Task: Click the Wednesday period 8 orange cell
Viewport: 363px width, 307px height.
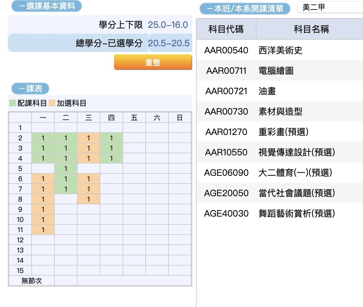Action: pos(88,199)
